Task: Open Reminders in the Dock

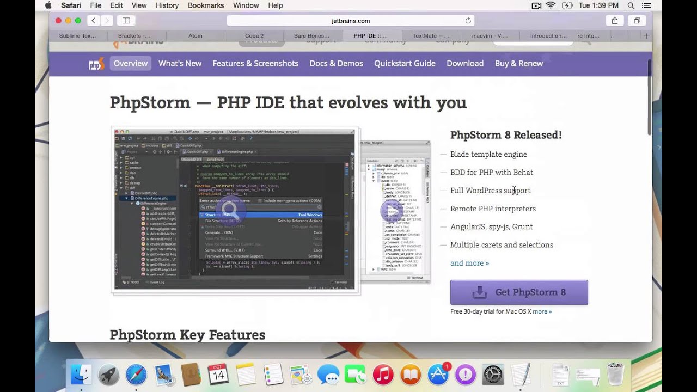Action: (273, 375)
